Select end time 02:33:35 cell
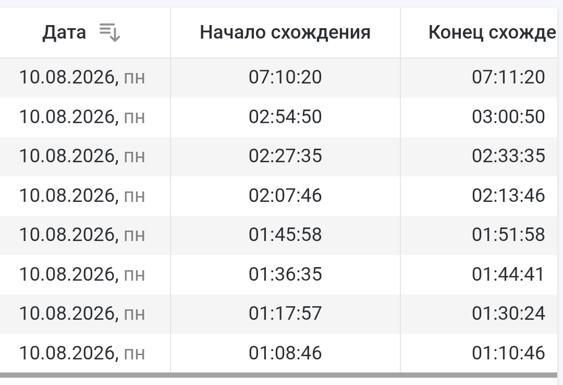This screenshot has height=385, width=563. point(508,156)
